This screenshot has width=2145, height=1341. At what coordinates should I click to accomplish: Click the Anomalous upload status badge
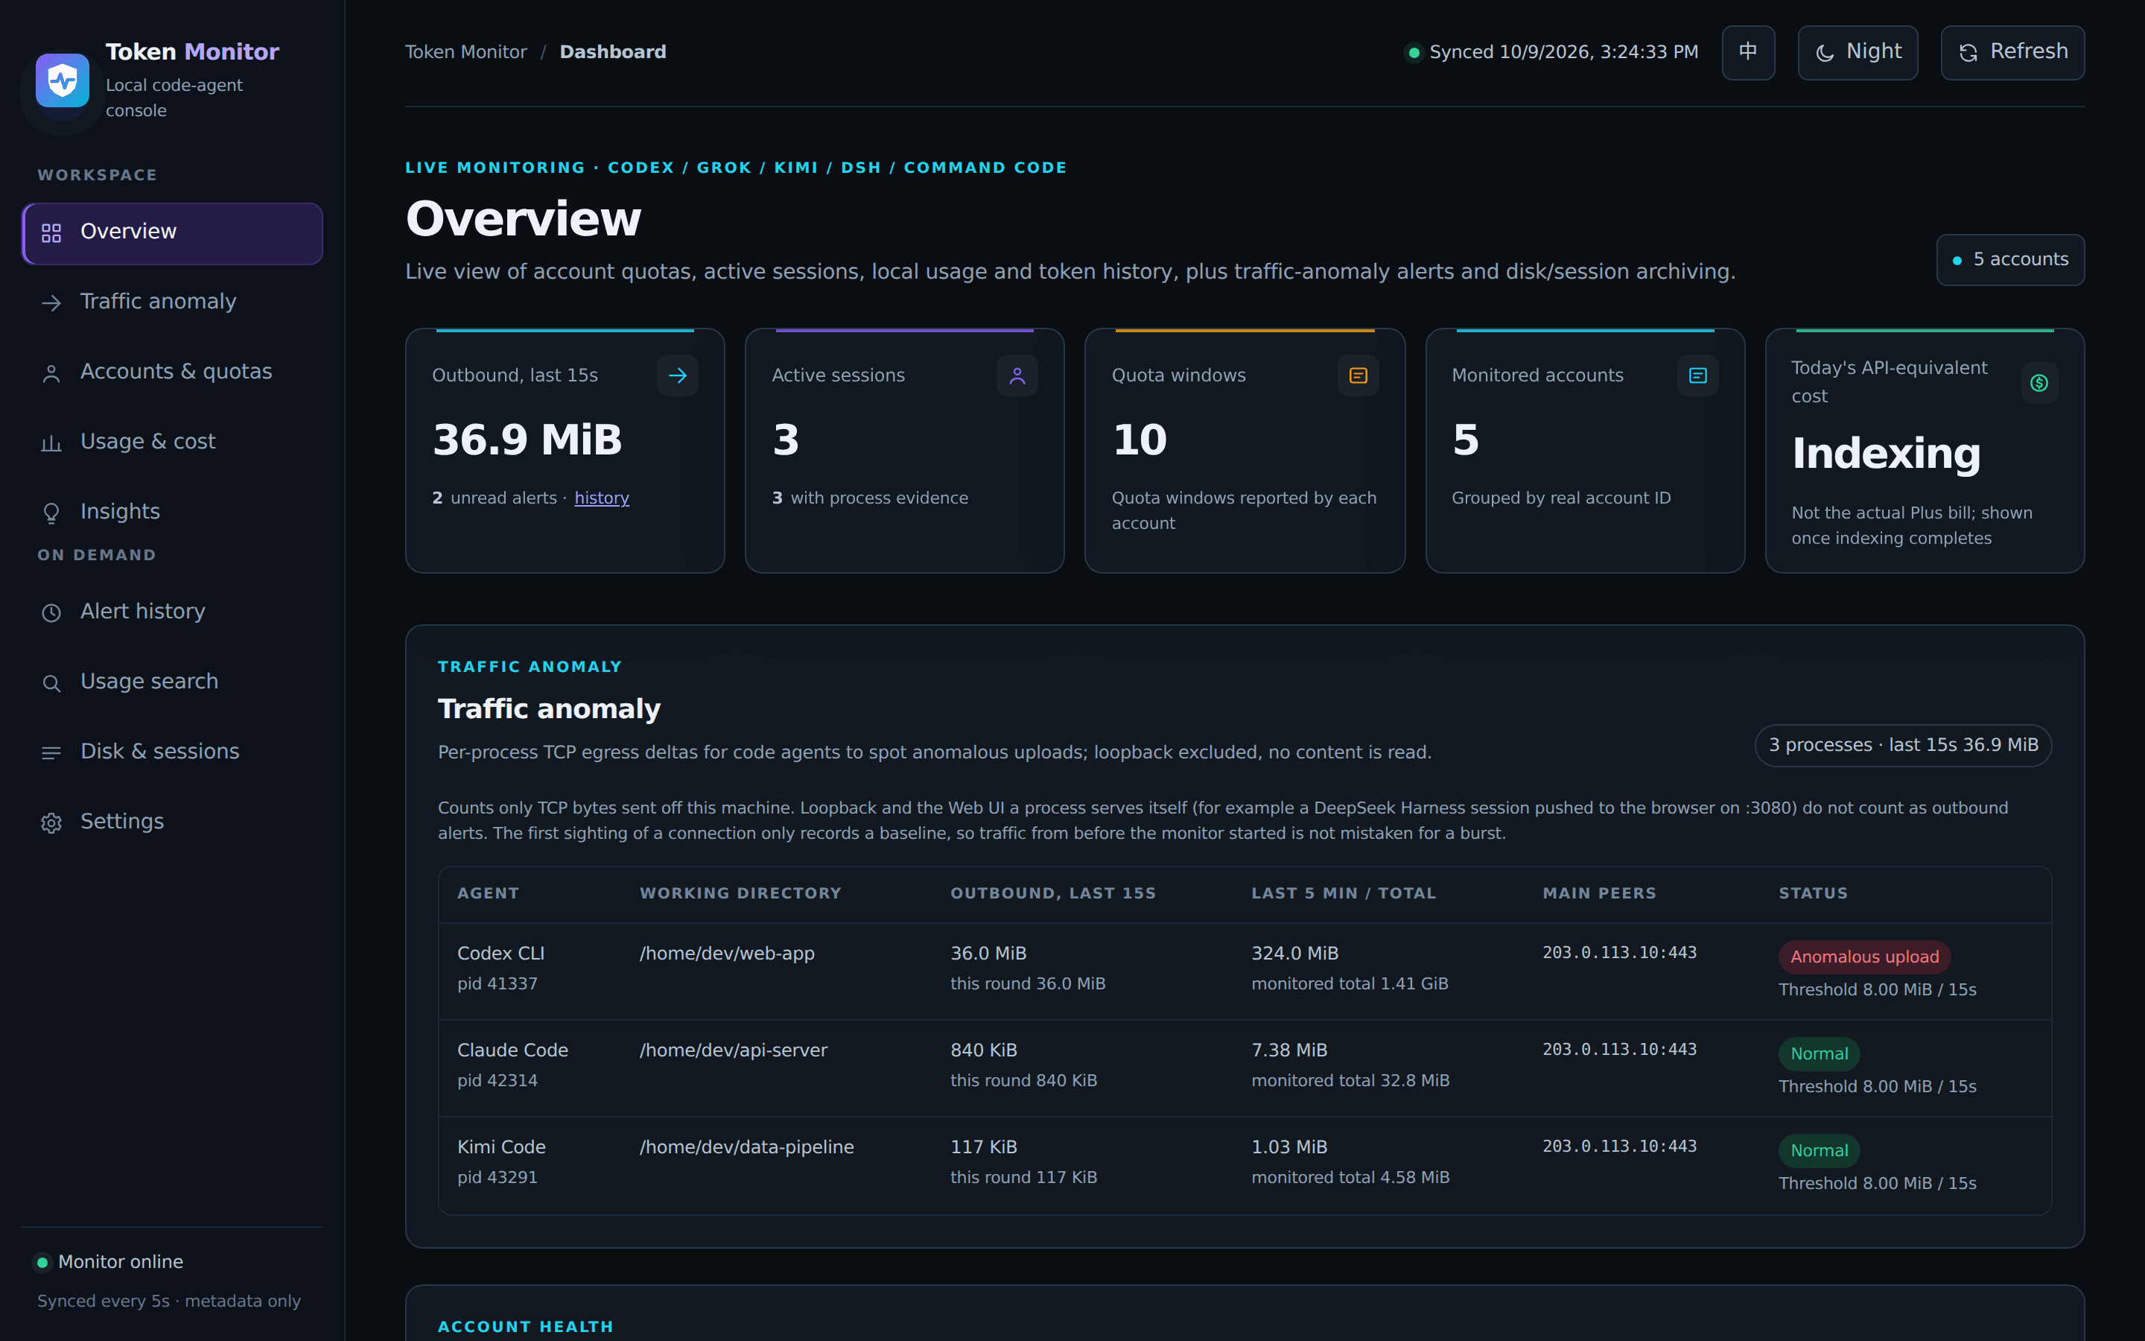pos(1864,958)
